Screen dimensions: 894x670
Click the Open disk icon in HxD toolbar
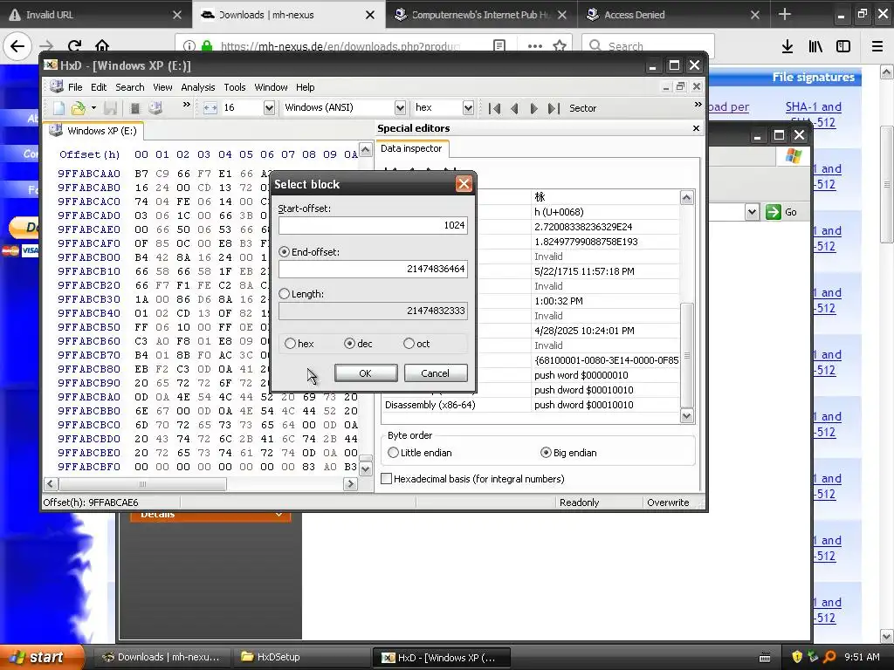155,107
